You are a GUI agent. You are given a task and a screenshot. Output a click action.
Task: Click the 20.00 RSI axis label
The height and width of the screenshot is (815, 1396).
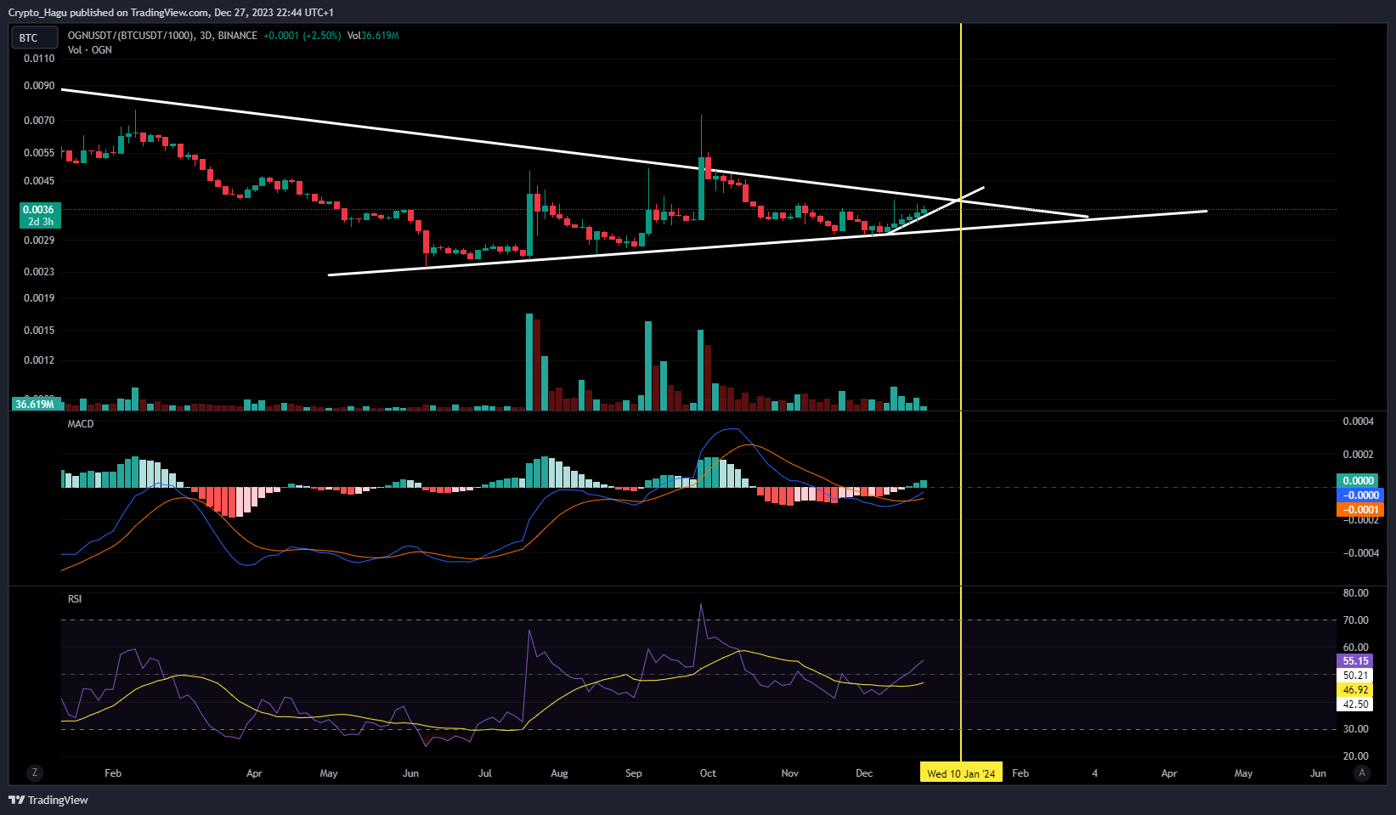pyautogui.click(x=1356, y=756)
